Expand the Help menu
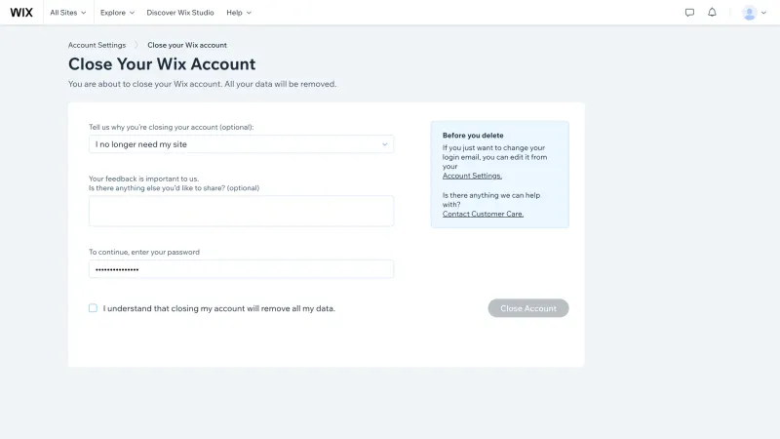Viewport: 780px width, 439px height. click(239, 13)
